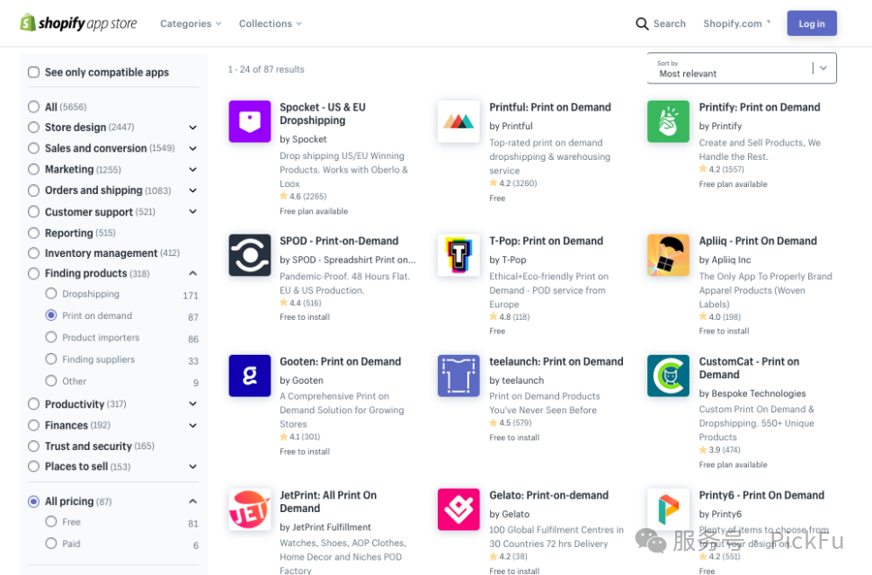Viewport: 872px width, 575px height.
Task: Select the Other subcategory radio button
Action: (x=51, y=381)
